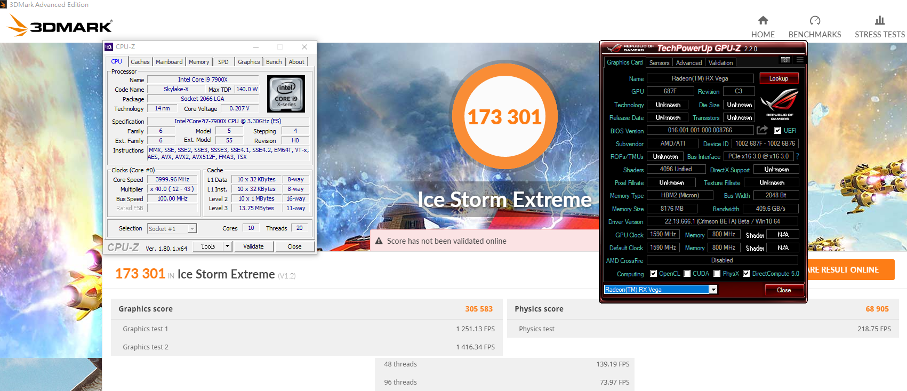The image size is (907, 391).
Task: Click the 96 threads result row
Action: pyautogui.click(x=504, y=382)
